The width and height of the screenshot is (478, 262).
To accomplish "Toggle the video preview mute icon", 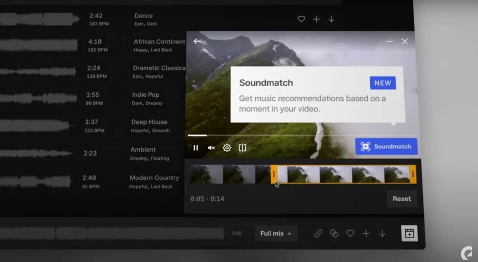I will pos(211,148).
